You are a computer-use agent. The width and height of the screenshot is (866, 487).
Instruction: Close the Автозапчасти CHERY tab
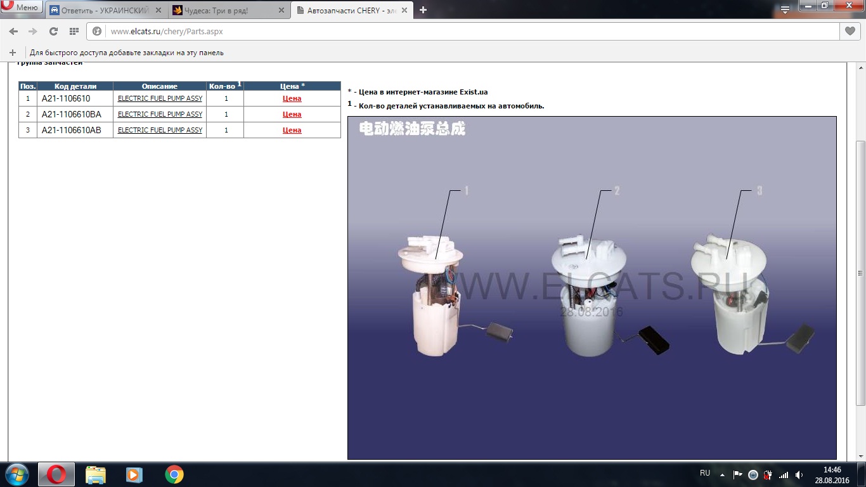point(404,10)
